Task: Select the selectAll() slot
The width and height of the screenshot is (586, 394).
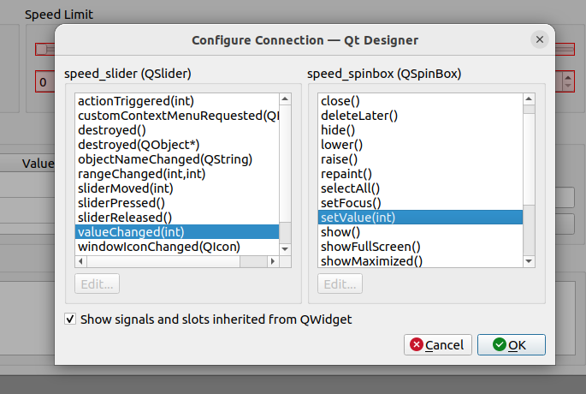Action: click(x=420, y=188)
